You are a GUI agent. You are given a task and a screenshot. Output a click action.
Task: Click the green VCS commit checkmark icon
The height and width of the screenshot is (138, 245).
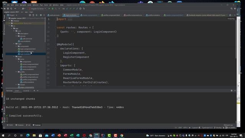[70, 8]
